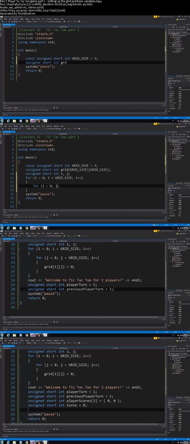
Task: Open editor zoom percentage dropdown in 'gri' frame
Action: click(x=6, y=103)
